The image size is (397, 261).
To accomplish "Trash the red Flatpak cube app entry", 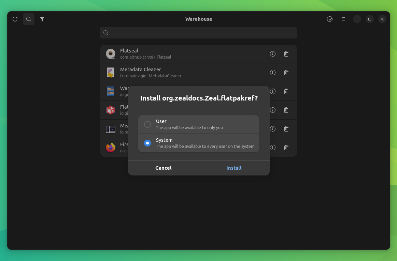I will (286, 110).
